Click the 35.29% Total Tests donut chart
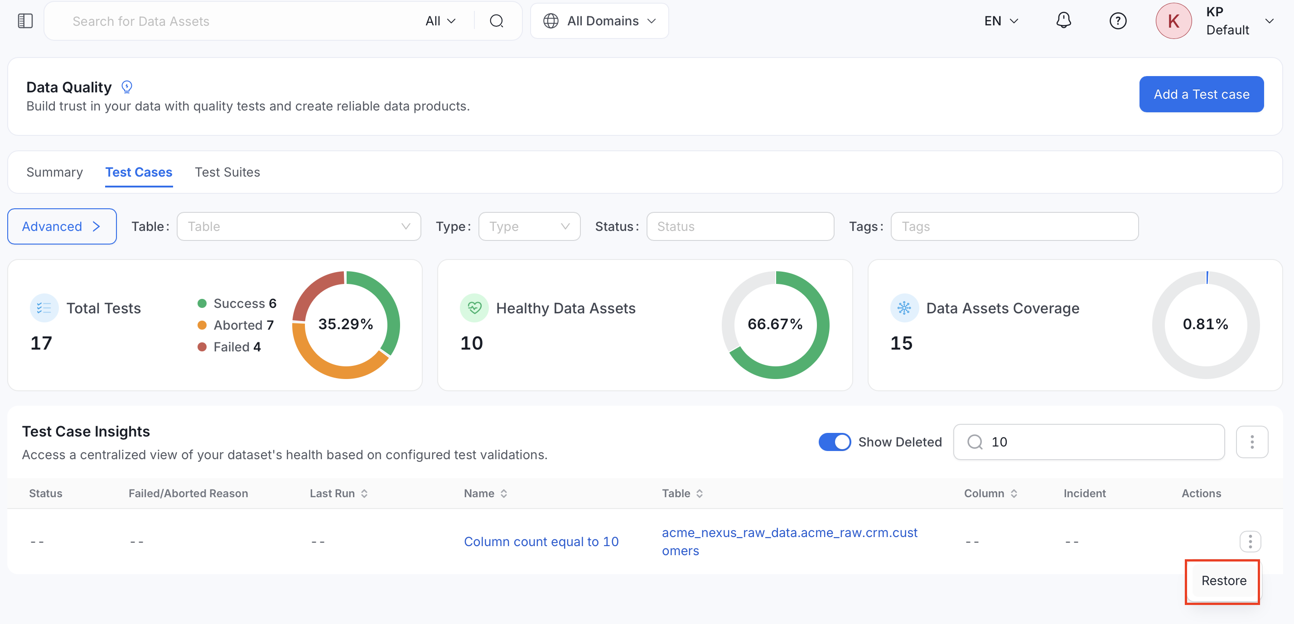Screen dimensions: 1294x624 tap(346, 324)
